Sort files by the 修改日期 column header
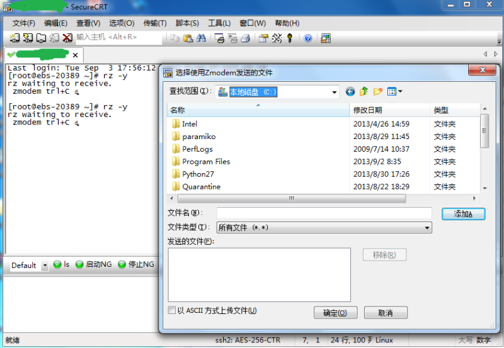Screen dimensions: 504x348 [389, 110]
